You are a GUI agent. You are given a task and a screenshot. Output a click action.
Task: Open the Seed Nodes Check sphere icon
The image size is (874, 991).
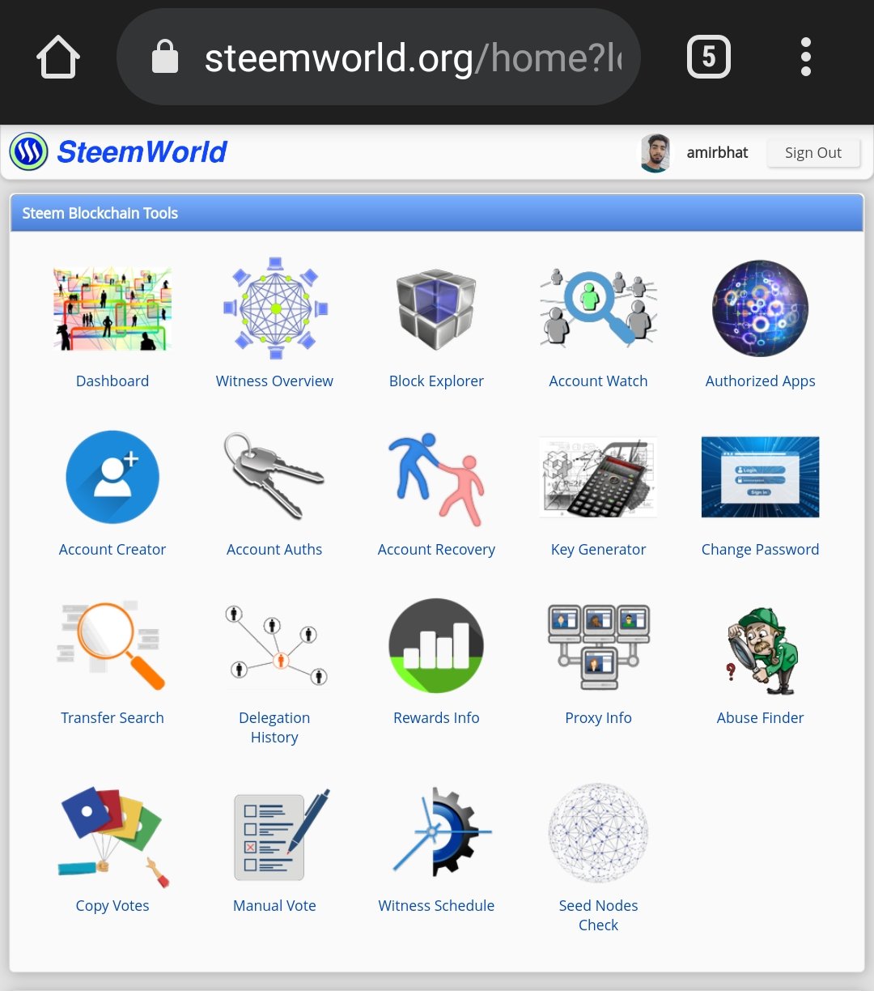tap(598, 832)
